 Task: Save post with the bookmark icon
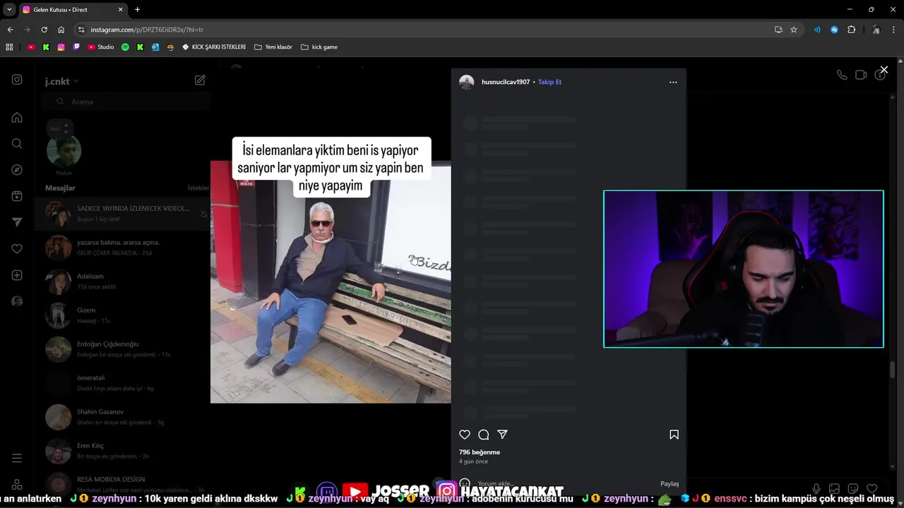[x=674, y=435]
